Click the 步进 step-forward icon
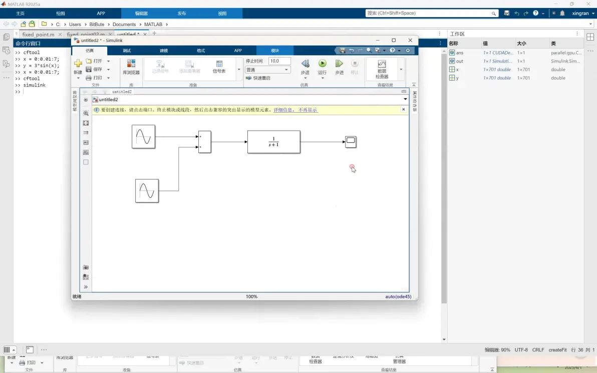Screen dimensions: 597x373 tap(339, 63)
